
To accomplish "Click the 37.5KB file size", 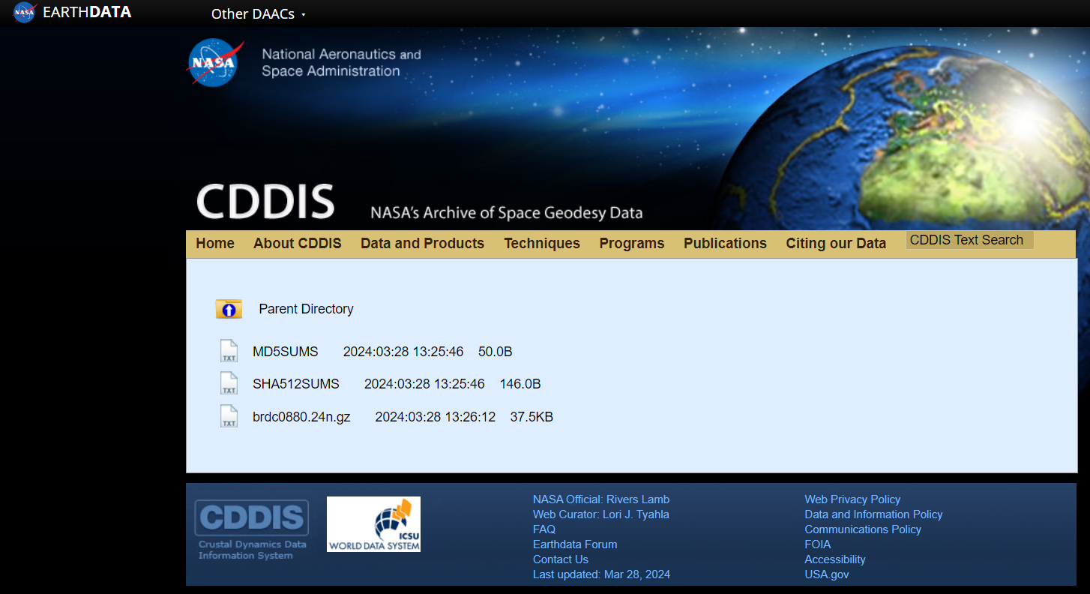I will [x=532, y=417].
